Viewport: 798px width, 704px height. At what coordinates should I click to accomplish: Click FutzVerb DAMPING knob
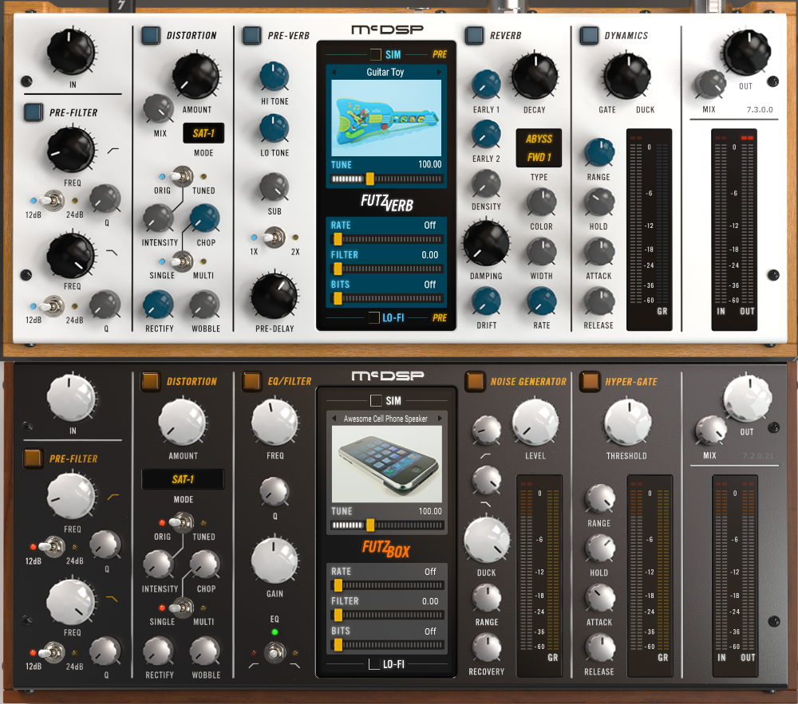tap(486, 243)
